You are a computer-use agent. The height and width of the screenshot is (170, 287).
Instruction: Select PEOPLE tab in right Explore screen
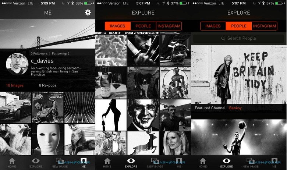(x=239, y=26)
